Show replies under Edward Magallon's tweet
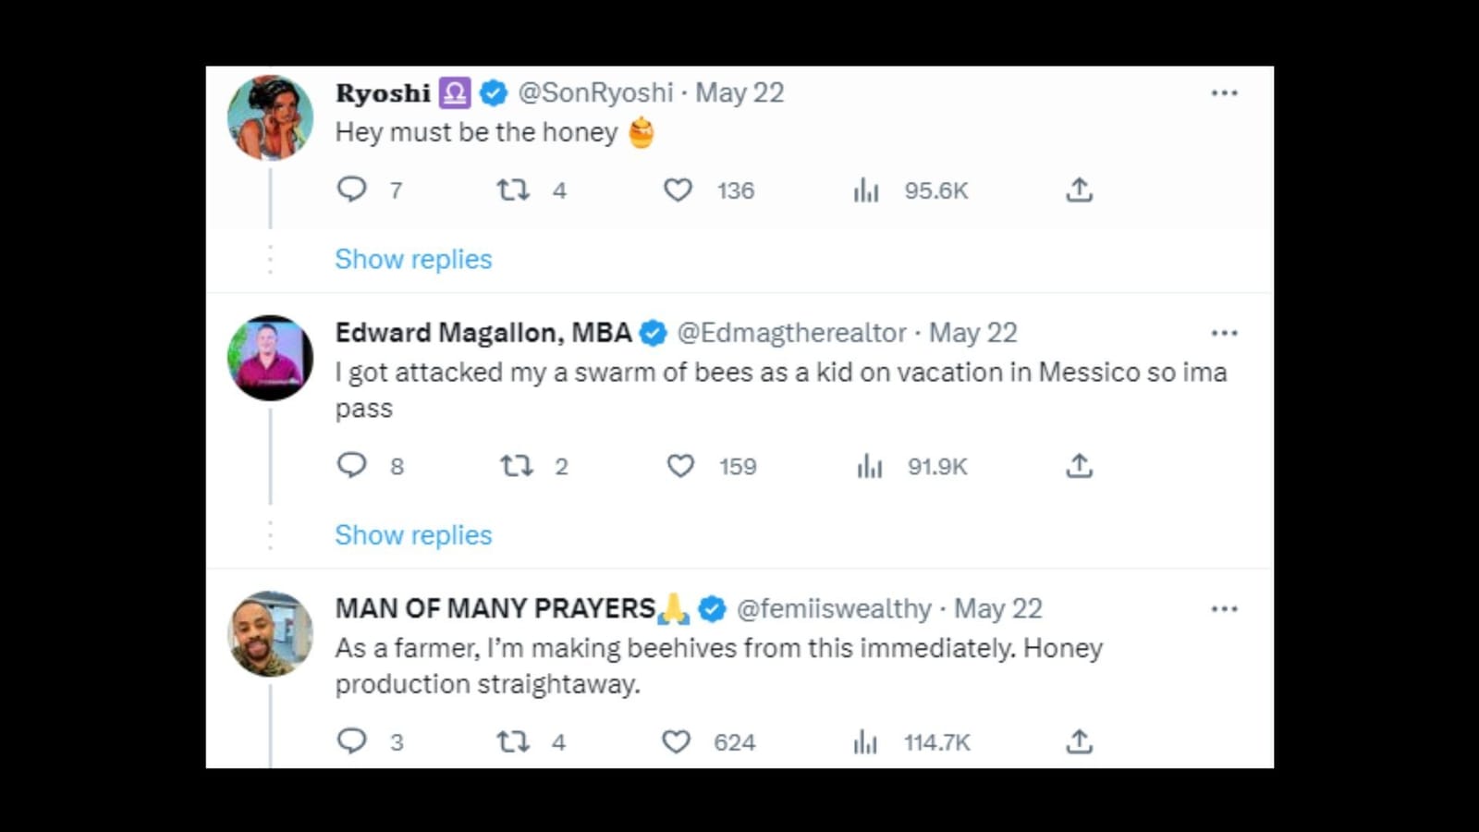 [413, 534]
